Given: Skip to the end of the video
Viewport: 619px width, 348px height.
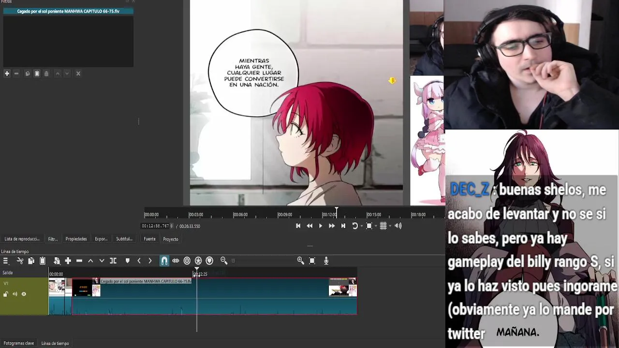Looking at the screenshot, I should pyautogui.click(x=343, y=226).
